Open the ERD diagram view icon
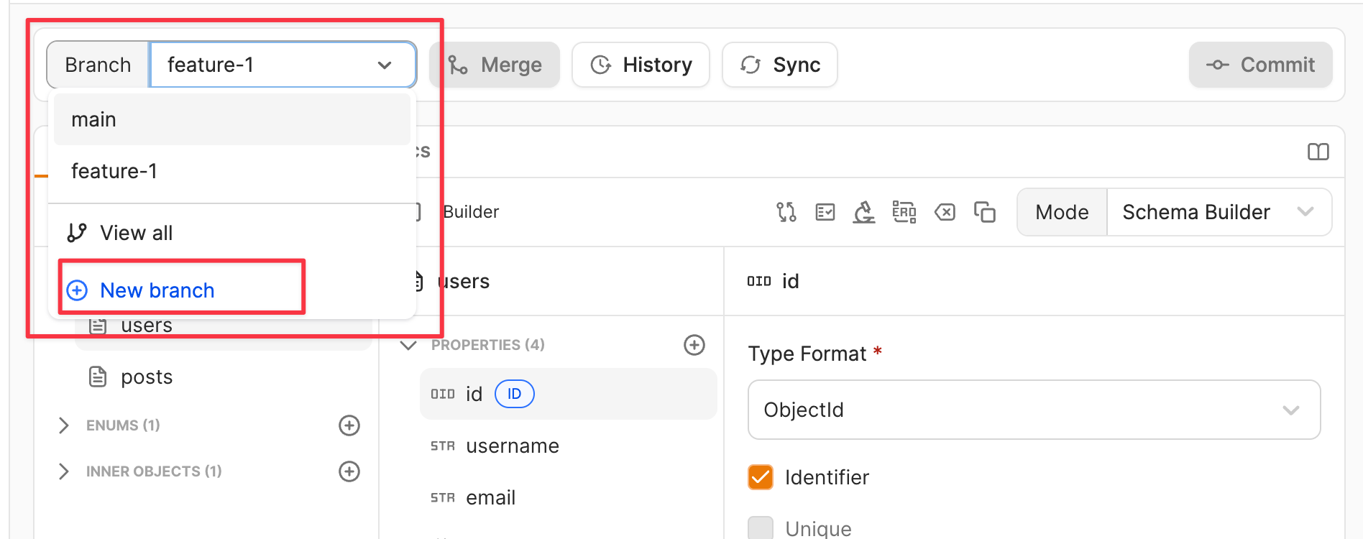1363x539 pixels. click(904, 212)
